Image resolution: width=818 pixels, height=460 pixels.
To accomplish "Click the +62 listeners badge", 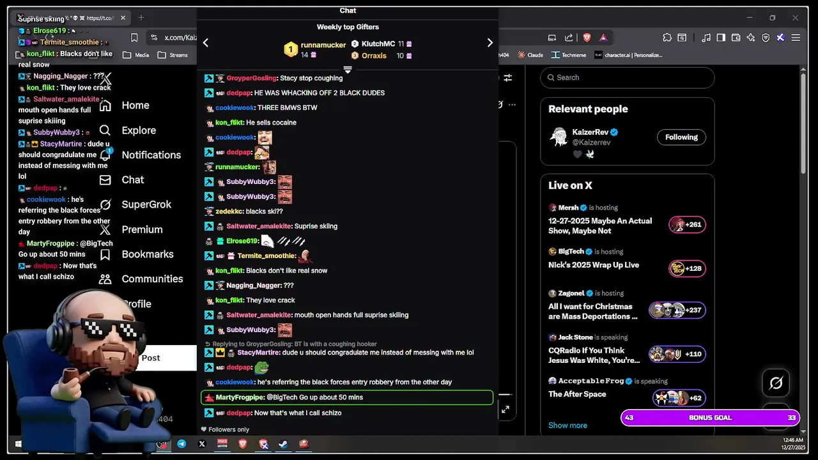I will point(679,398).
